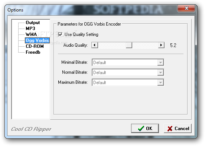Open the CD-ROM settings page

point(35,46)
